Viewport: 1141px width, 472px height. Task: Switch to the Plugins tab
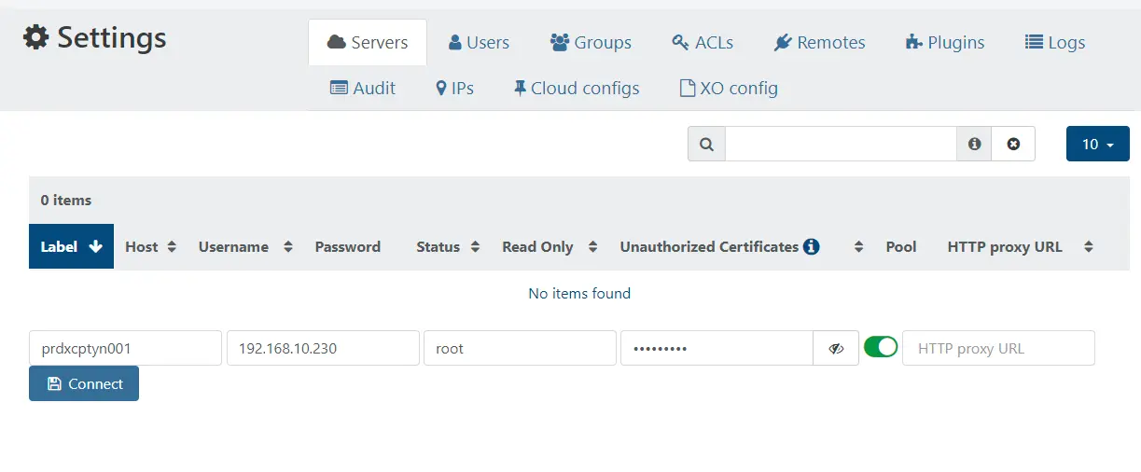click(x=945, y=43)
